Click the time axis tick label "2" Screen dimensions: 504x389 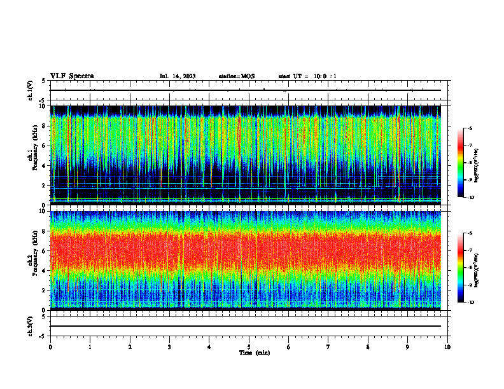[130, 347]
